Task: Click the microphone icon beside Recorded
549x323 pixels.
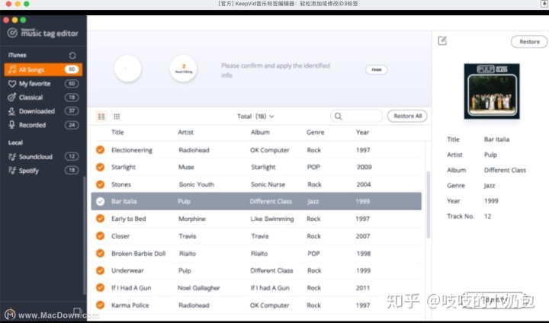Action: [12, 125]
